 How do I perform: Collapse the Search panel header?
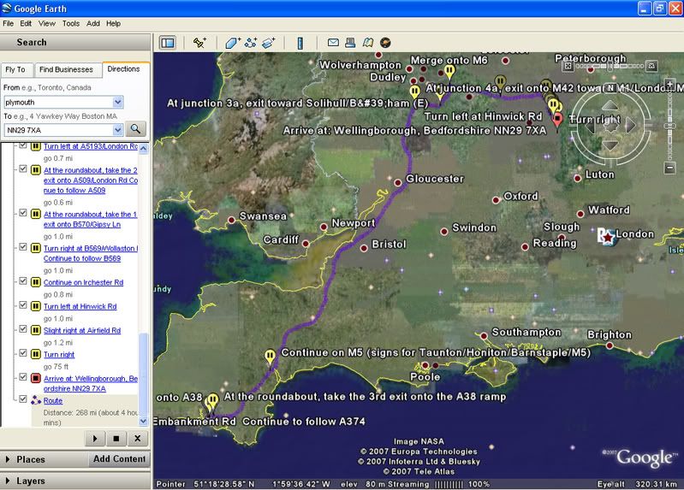coord(75,42)
